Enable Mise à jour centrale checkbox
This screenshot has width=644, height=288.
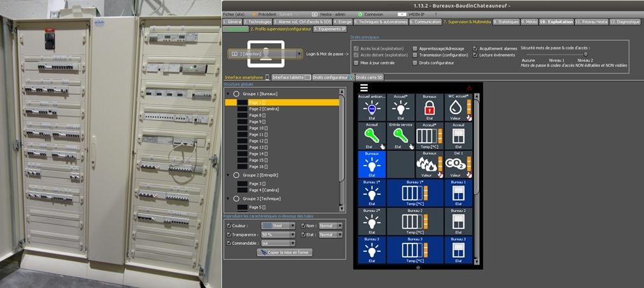[x=356, y=63]
